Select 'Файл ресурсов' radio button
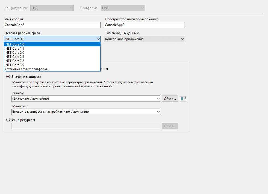 click(x=8, y=120)
